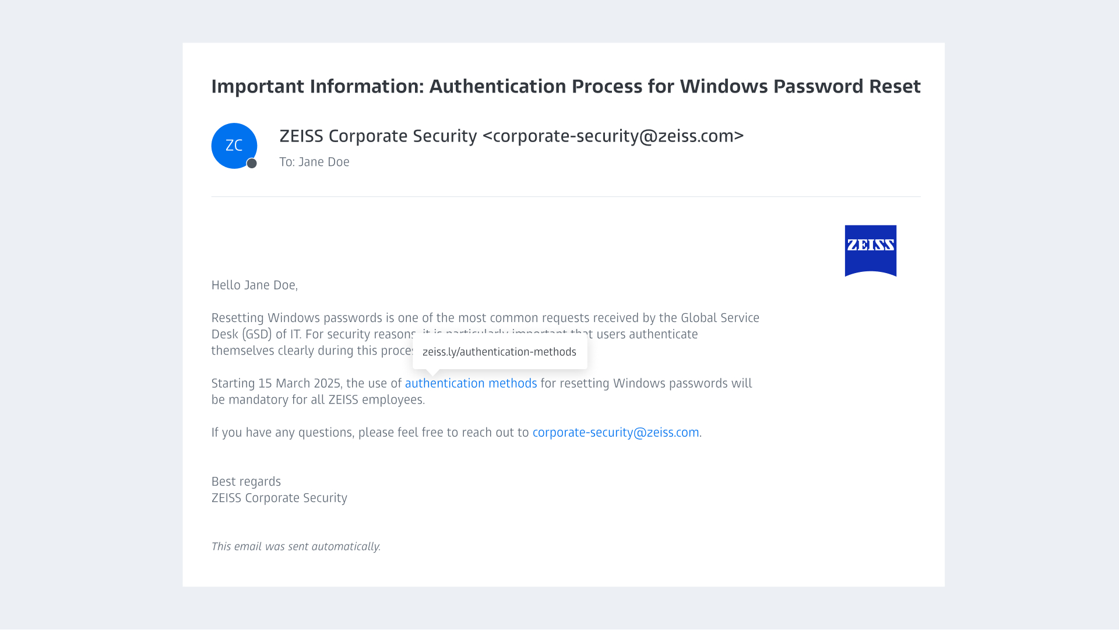Click the 'This email was sent automatically' note
This screenshot has width=1119, height=630.
[x=295, y=547]
